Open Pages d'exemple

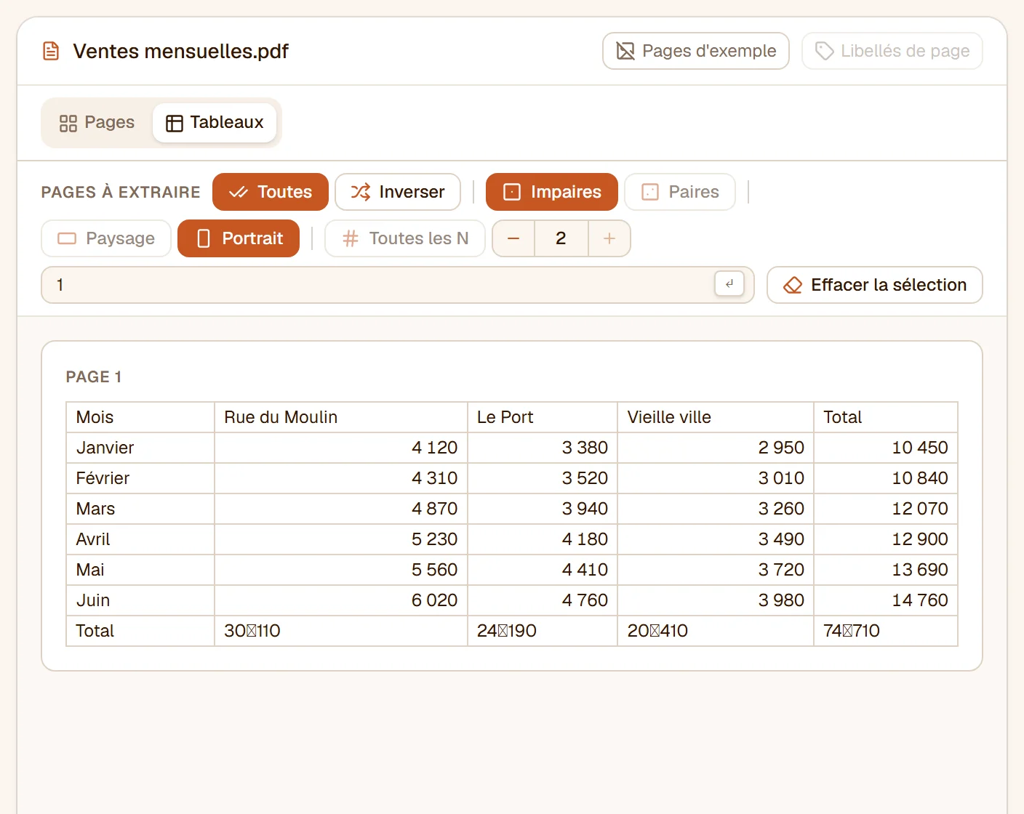[696, 51]
